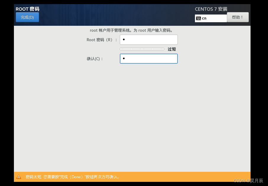Focus the Root 密码 password field

coord(149,40)
